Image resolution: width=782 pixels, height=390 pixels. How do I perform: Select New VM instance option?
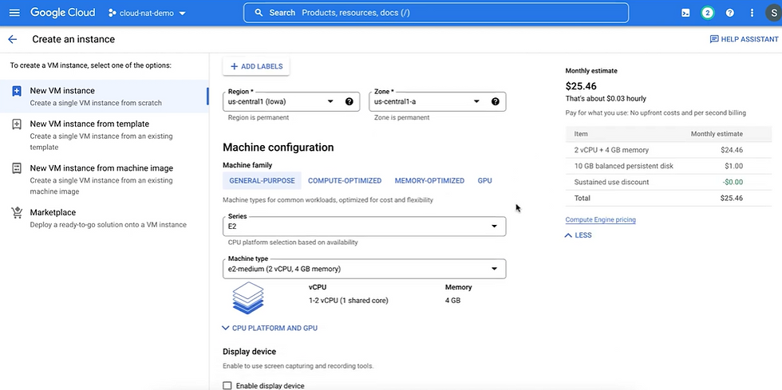click(x=105, y=97)
